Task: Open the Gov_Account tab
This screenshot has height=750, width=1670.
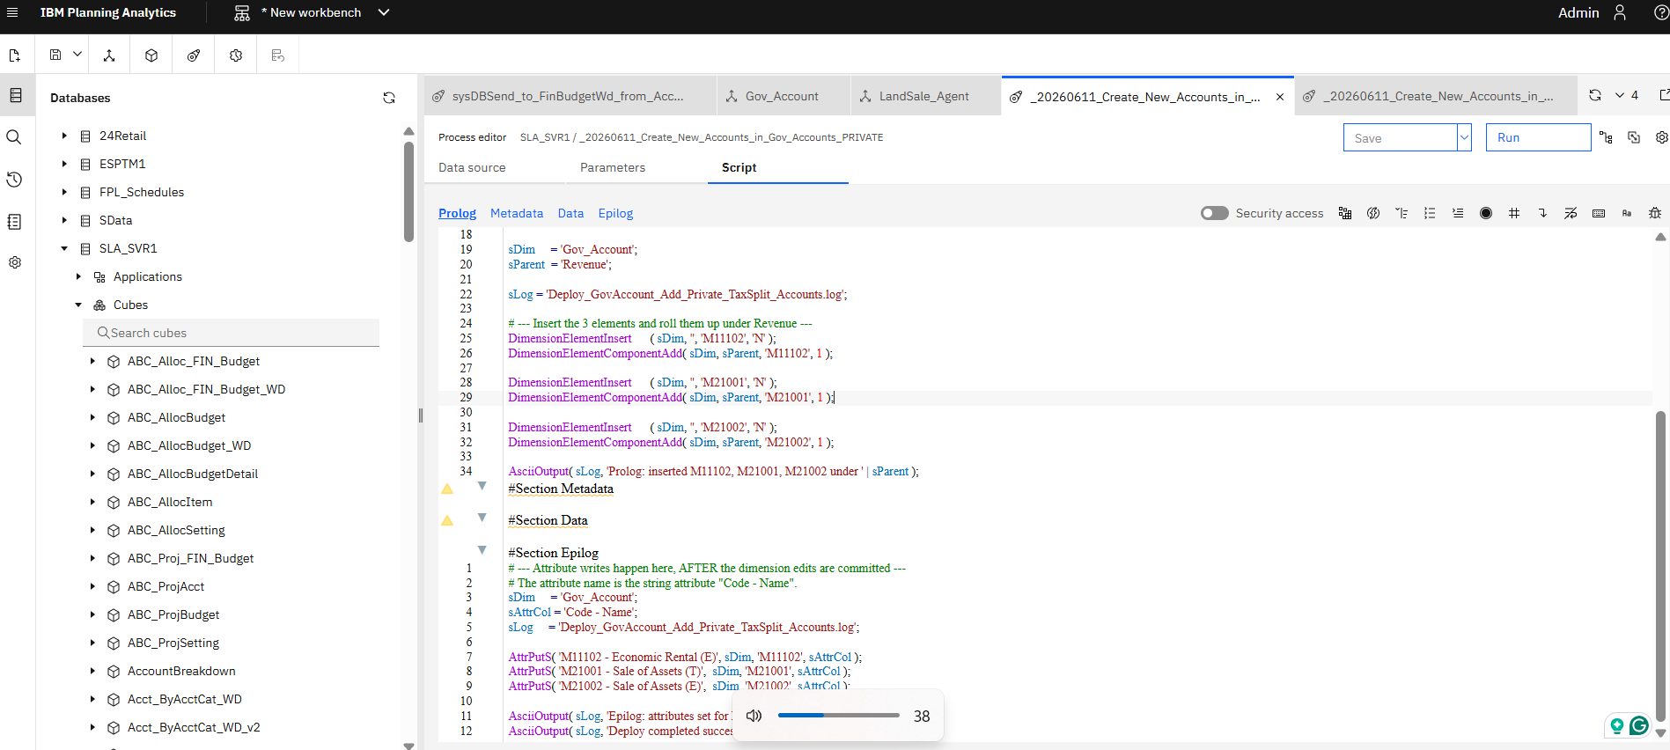Action: pos(782,96)
